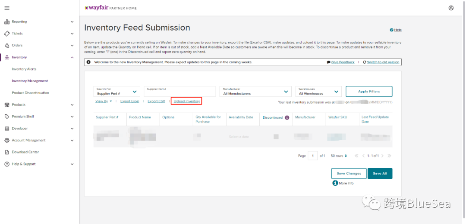Click the Give Feedback link
Viewport: 466px width, 224px height.
coord(343,62)
